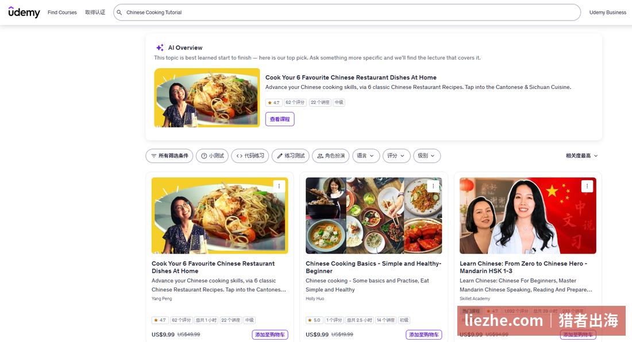
Task: Click the 62 个评分 tag in AI Overview
Action: (295, 103)
